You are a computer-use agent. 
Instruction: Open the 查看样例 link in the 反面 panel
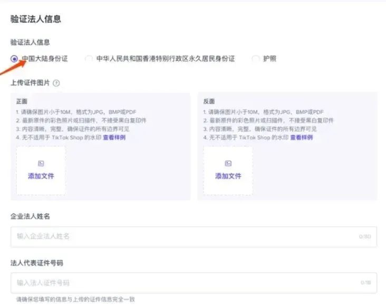(x=301, y=138)
